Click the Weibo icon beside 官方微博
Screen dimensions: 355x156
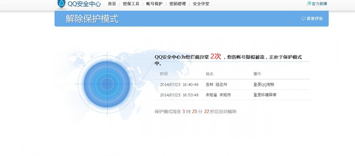point(309,4)
